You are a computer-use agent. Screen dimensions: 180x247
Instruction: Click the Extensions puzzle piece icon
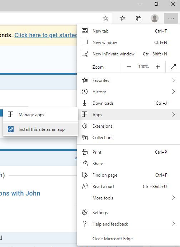[85, 126]
